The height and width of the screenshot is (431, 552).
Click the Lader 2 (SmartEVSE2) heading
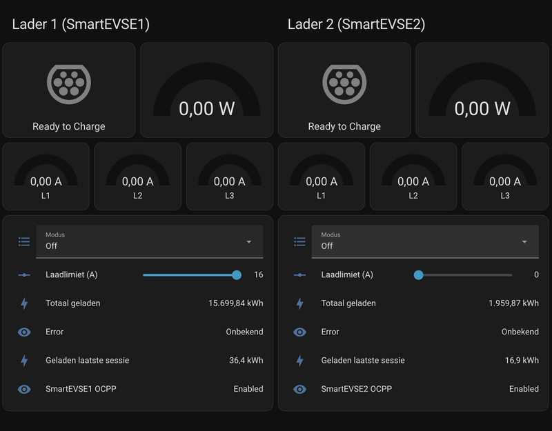[357, 24]
